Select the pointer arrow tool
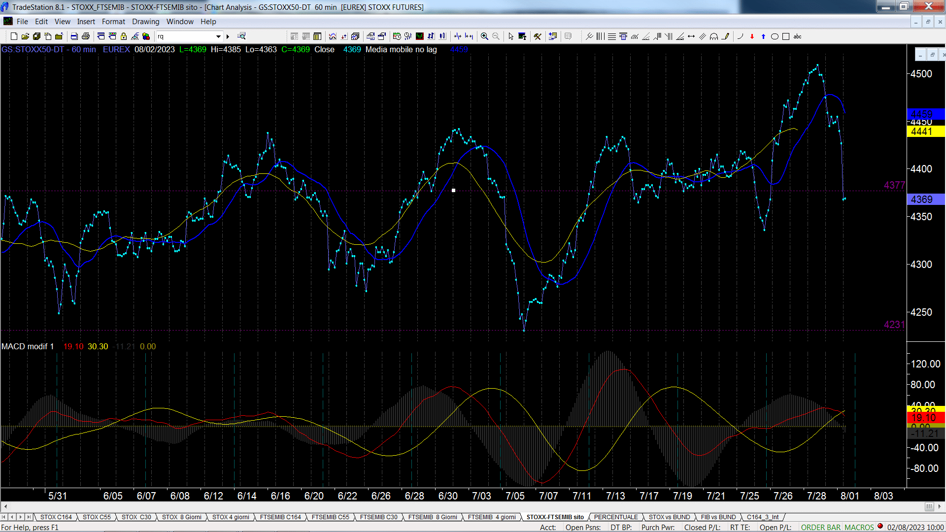 511,36
